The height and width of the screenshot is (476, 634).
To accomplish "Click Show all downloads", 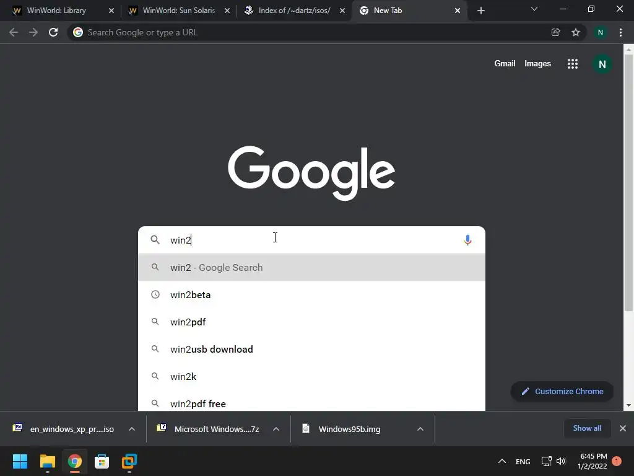I will pyautogui.click(x=587, y=428).
